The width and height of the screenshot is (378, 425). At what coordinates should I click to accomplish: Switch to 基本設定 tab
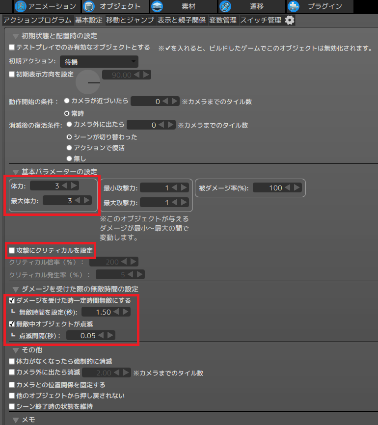point(89,20)
